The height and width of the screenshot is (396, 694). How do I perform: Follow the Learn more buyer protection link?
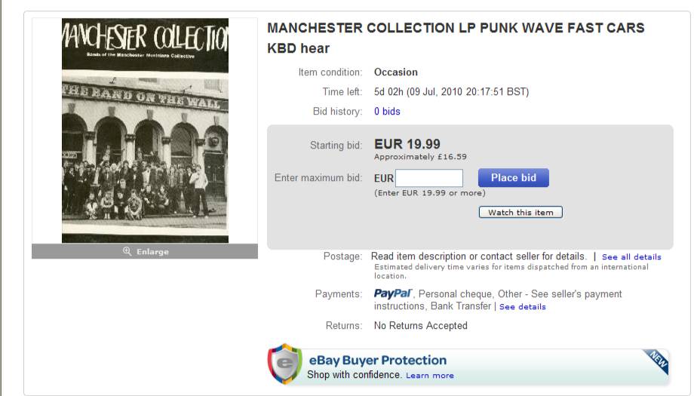pyautogui.click(x=430, y=376)
